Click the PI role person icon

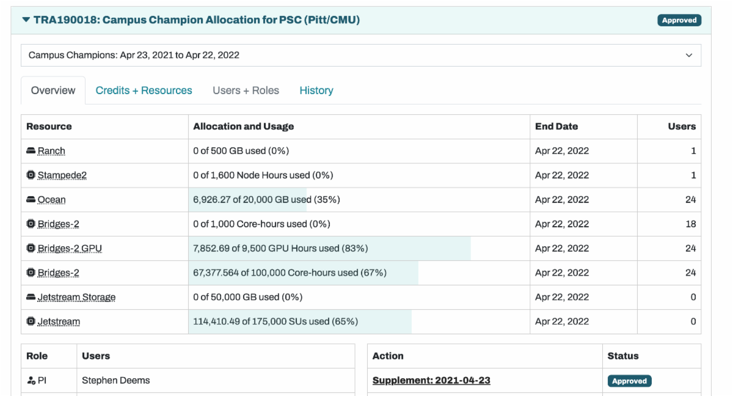coord(31,381)
